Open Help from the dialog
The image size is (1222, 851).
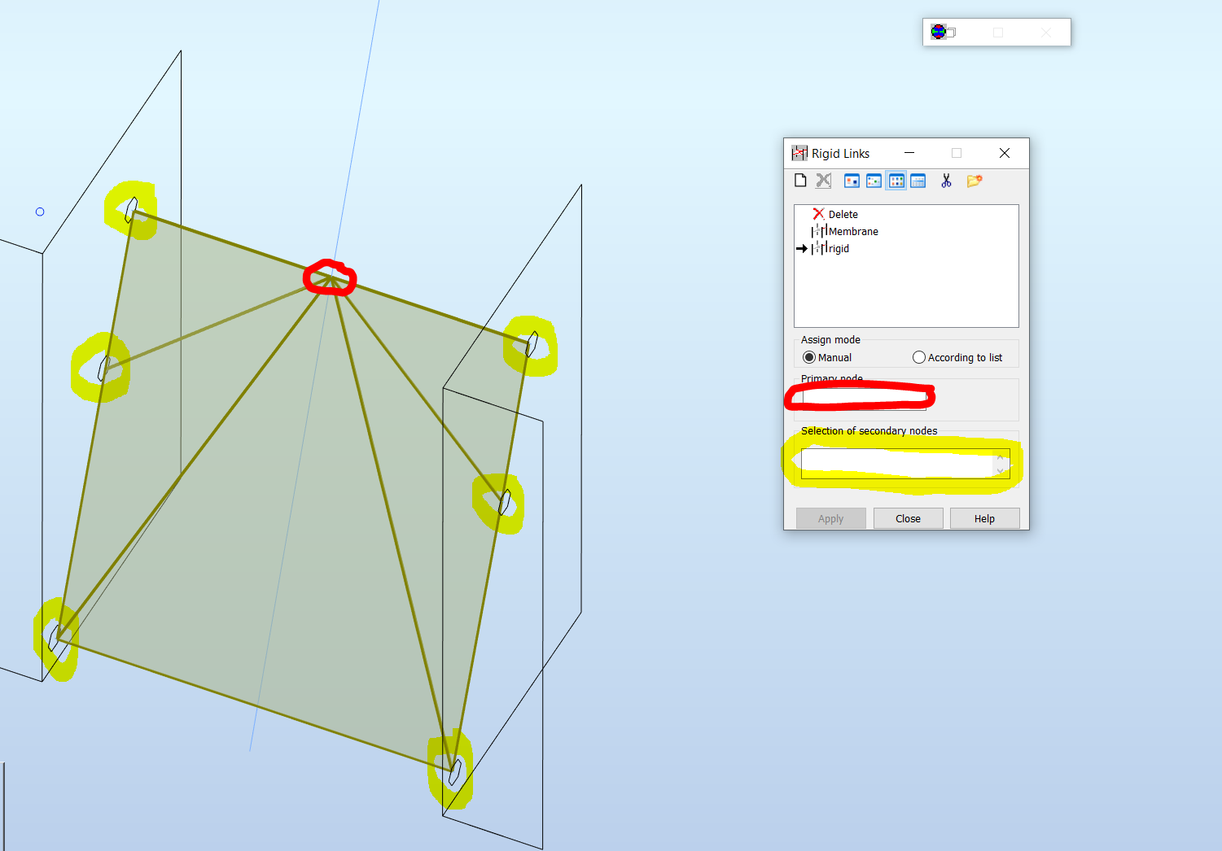click(984, 518)
